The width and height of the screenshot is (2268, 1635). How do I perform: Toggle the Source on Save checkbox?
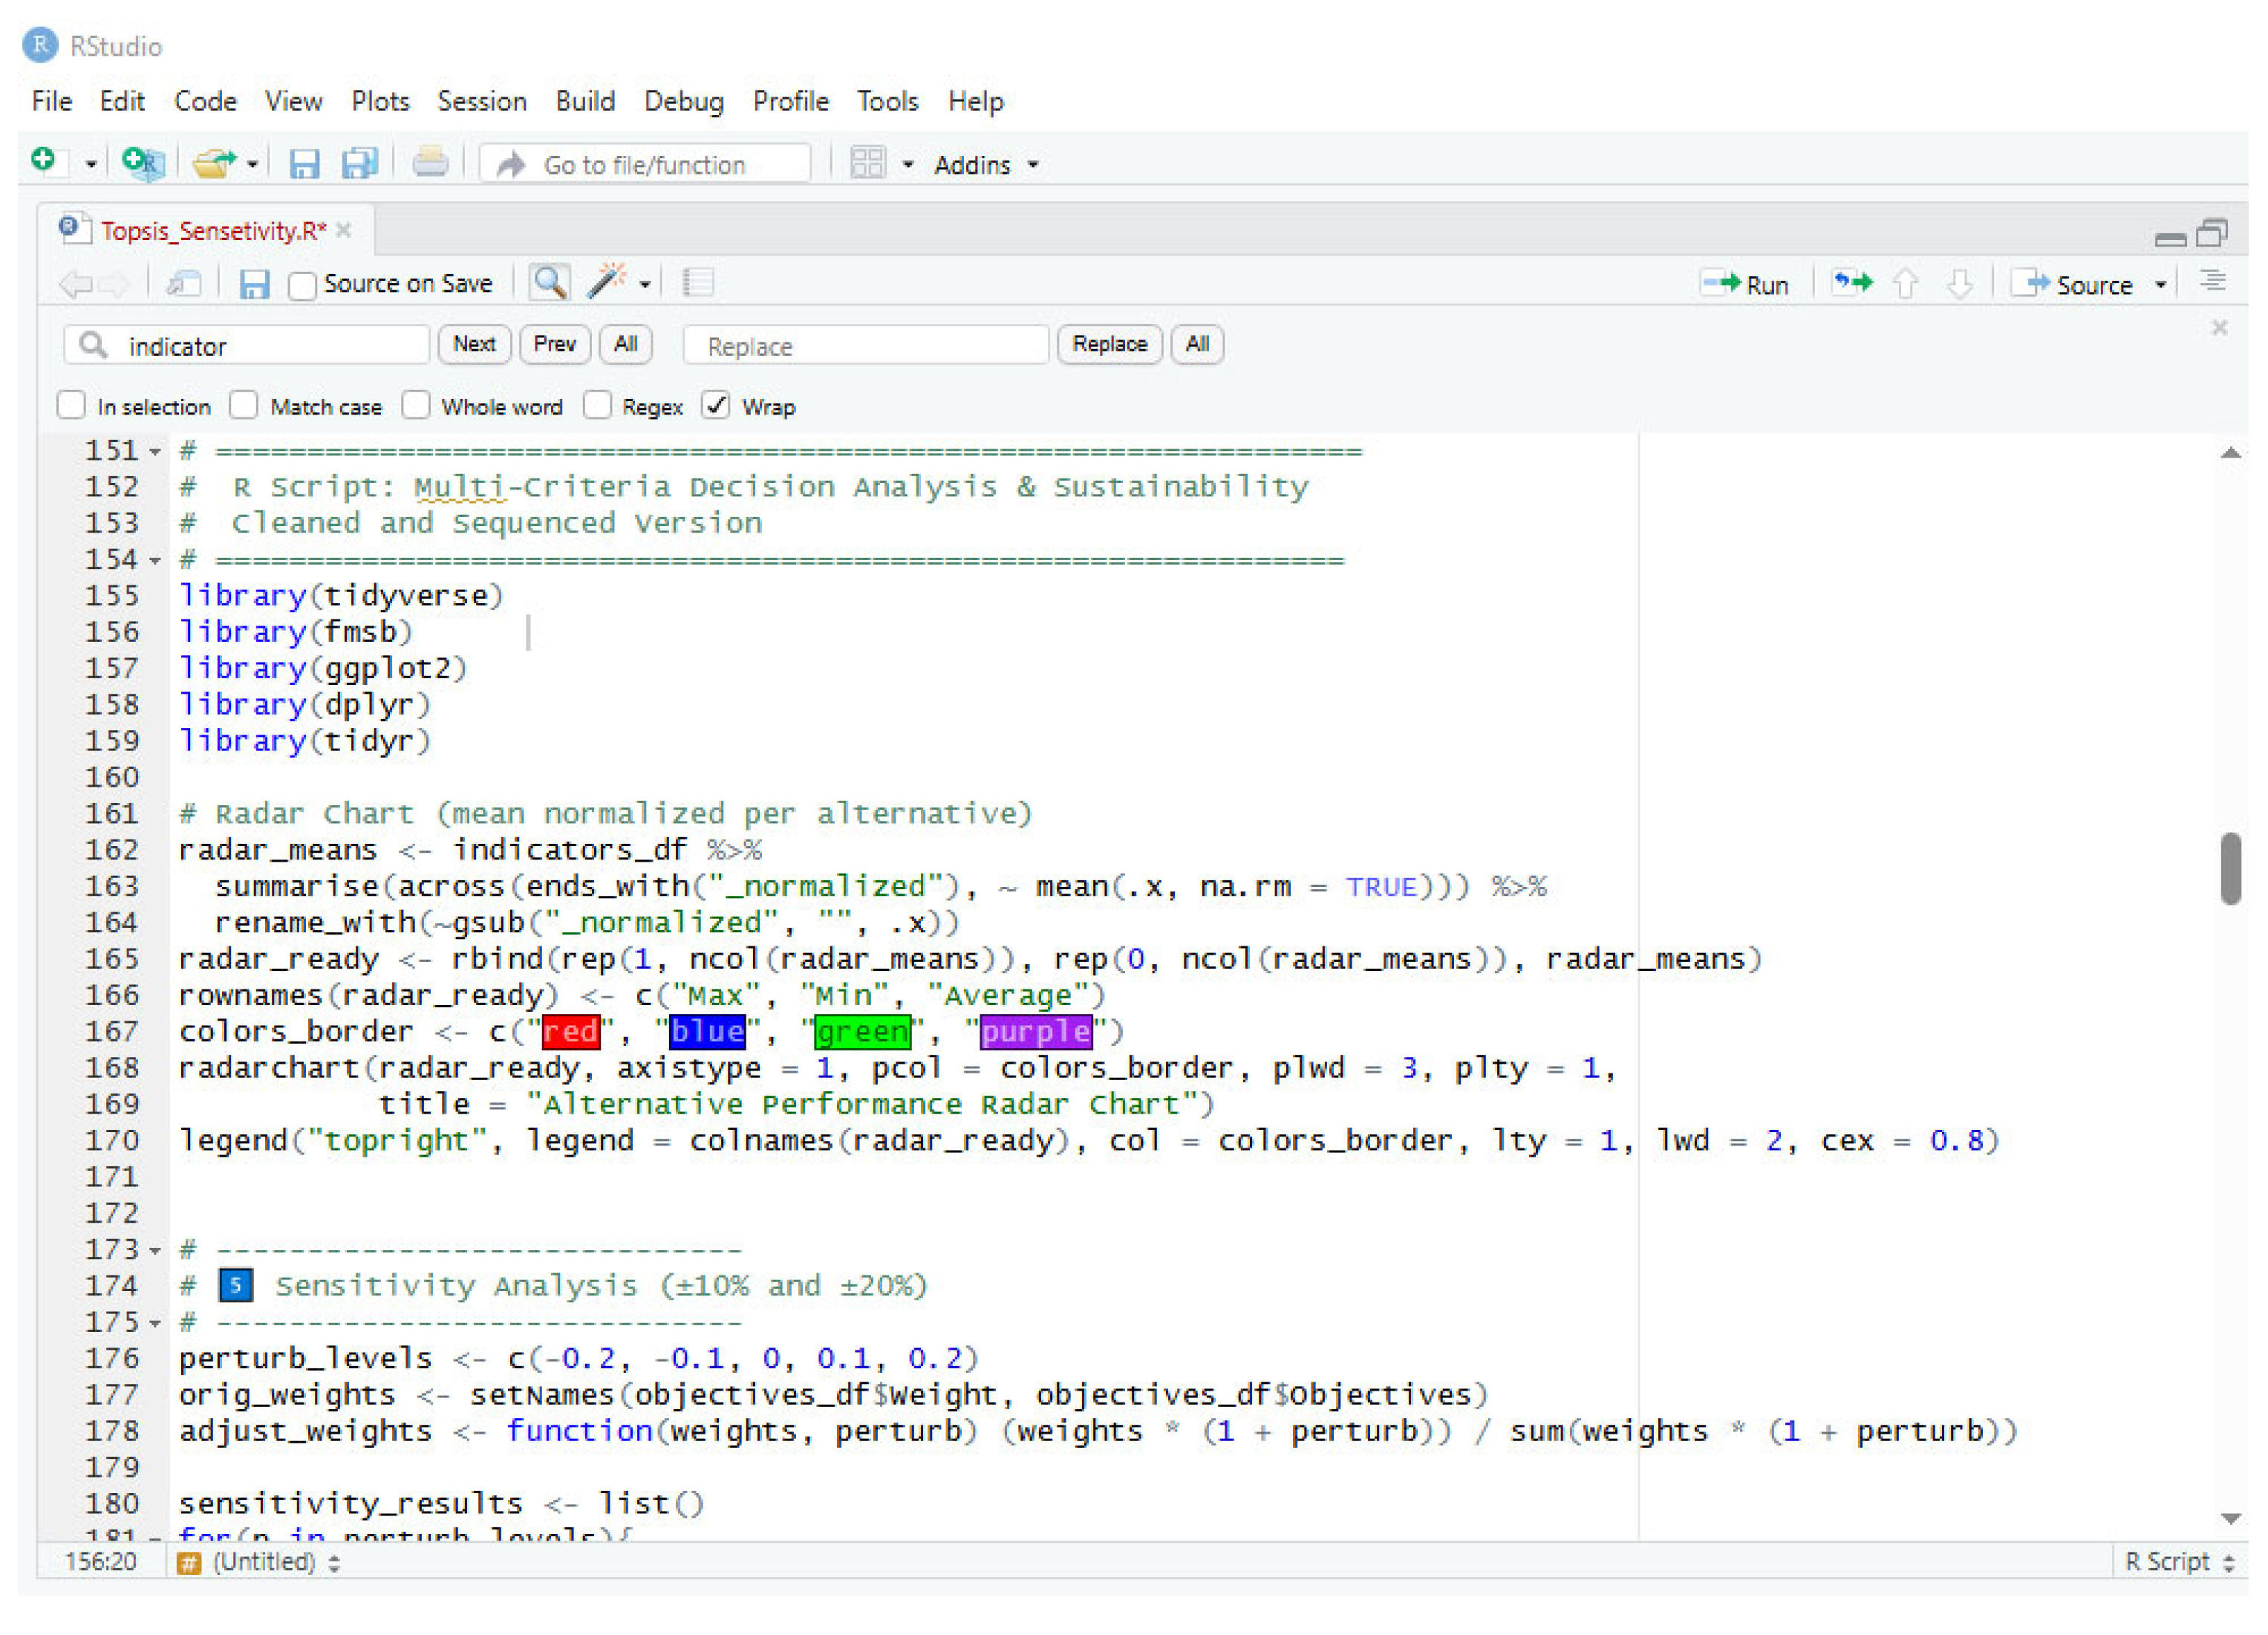coord(302,286)
